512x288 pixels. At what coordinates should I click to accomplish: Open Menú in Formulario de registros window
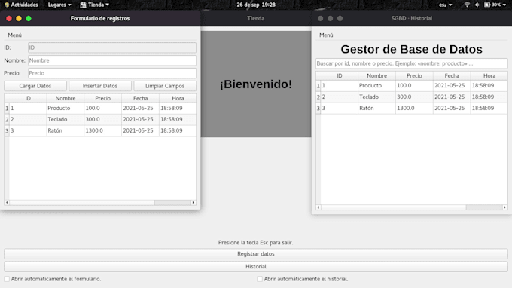point(15,35)
